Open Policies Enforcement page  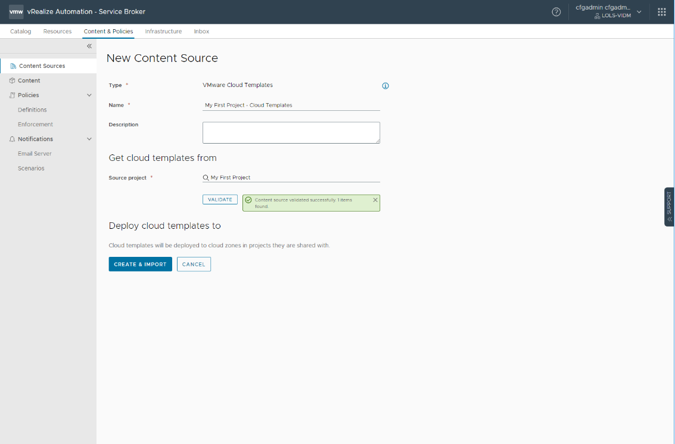(x=35, y=125)
